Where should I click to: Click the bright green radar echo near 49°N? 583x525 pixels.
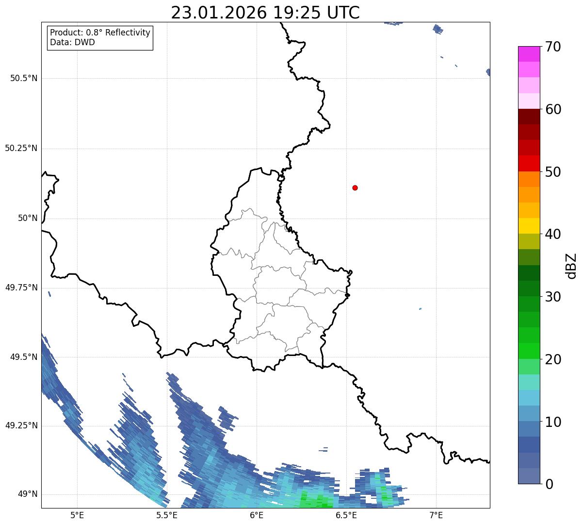click(316, 500)
